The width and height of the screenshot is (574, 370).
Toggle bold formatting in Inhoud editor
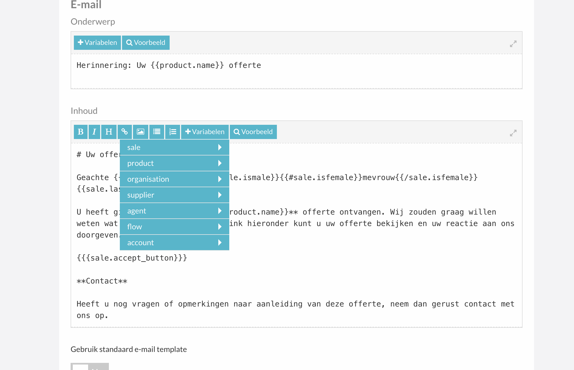click(80, 132)
